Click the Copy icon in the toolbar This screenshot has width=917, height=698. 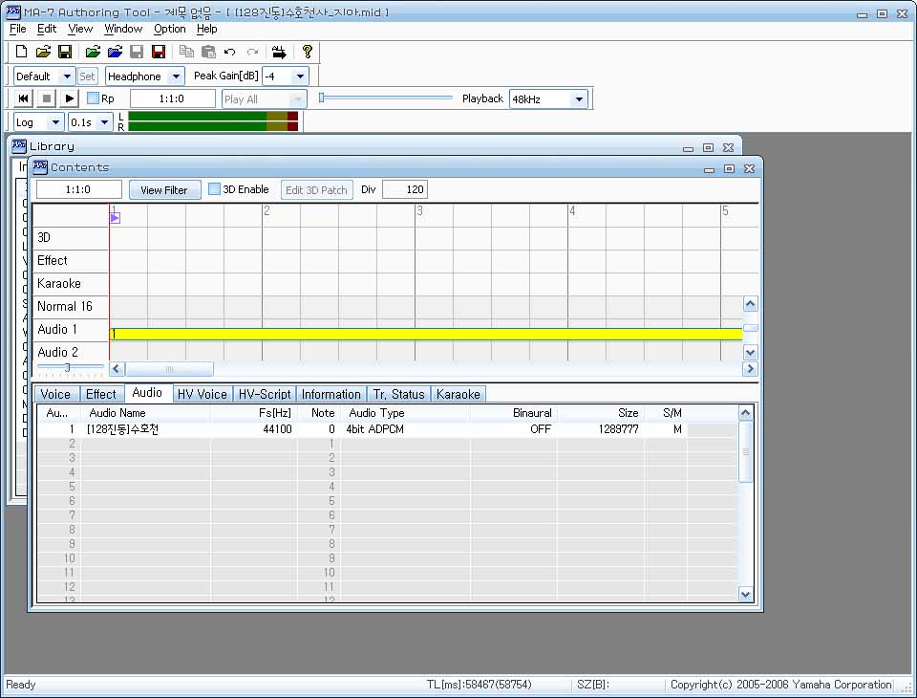[x=186, y=52]
